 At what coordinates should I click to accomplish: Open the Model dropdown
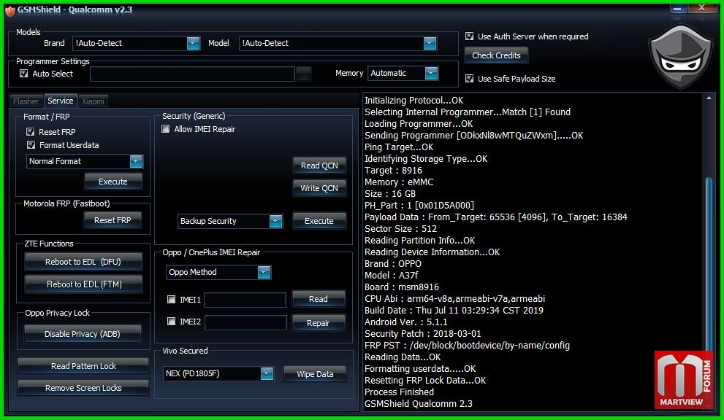coord(430,43)
